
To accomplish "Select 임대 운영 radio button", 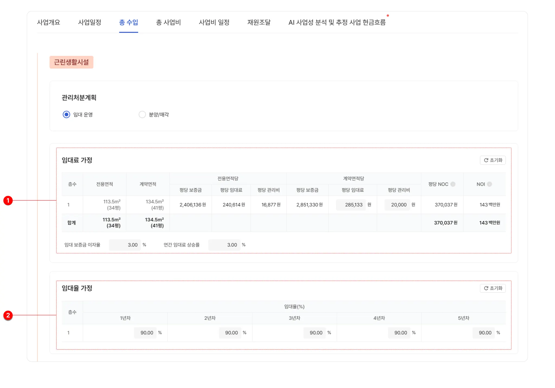I will [x=66, y=115].
